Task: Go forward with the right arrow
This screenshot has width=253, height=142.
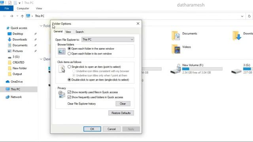Action: point(11,16)
